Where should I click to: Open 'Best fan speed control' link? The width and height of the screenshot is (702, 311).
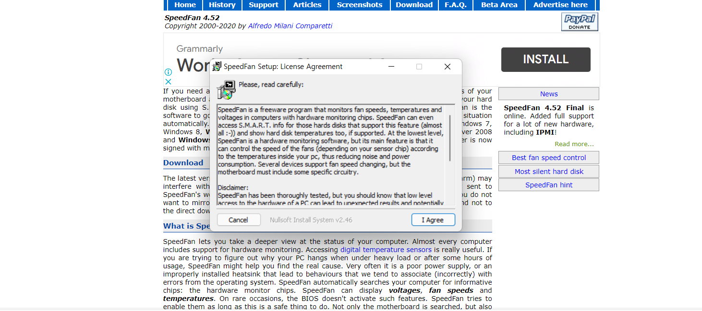coord(549,158)
